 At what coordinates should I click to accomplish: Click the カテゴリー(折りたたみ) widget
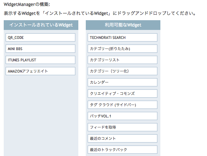point(122,49)
